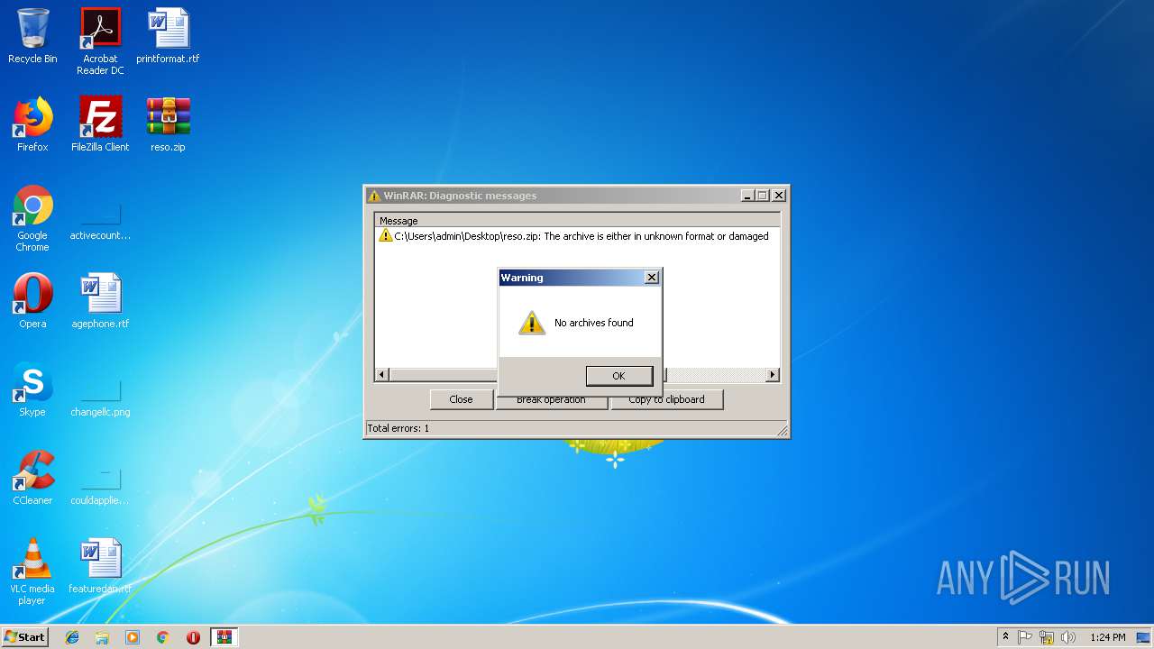The image size is (1154, 649).
Task: Open Google Chrome desktop shortcut
Action: click(32, 218)
